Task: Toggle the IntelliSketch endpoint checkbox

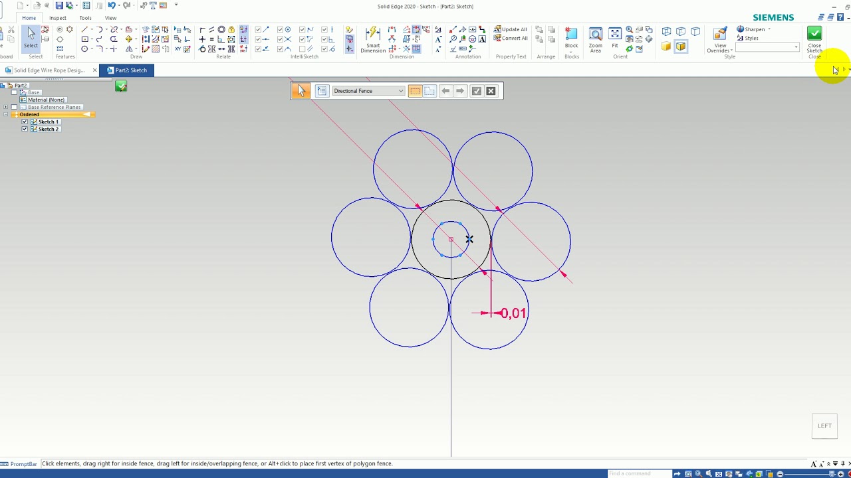Action: tap(258, 30)
